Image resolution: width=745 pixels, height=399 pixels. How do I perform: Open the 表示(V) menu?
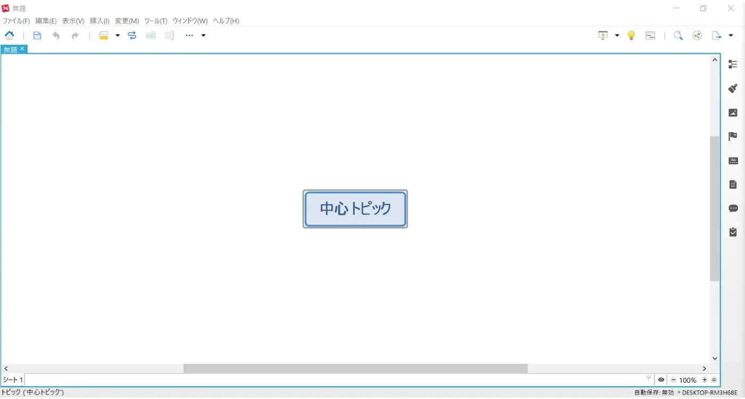[x=73, y=21]
